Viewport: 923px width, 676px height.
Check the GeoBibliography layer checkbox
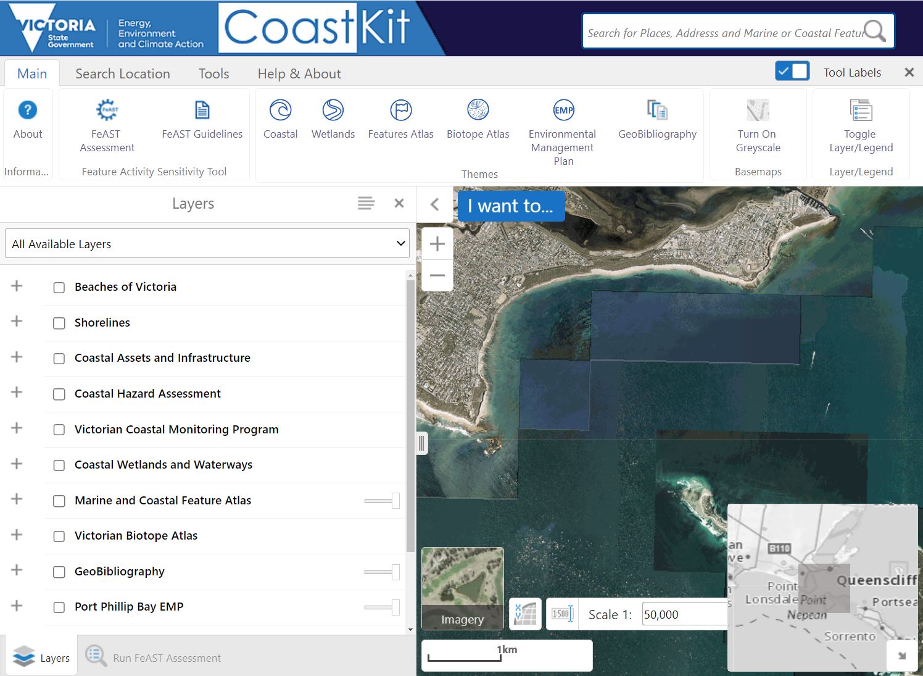pyautogui.click(x=59, y=572)
